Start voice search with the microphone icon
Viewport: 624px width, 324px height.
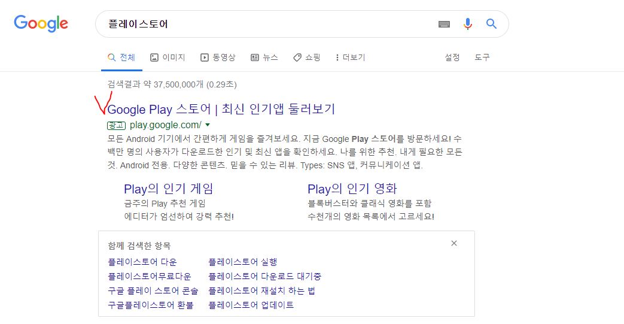pos(468,24)
